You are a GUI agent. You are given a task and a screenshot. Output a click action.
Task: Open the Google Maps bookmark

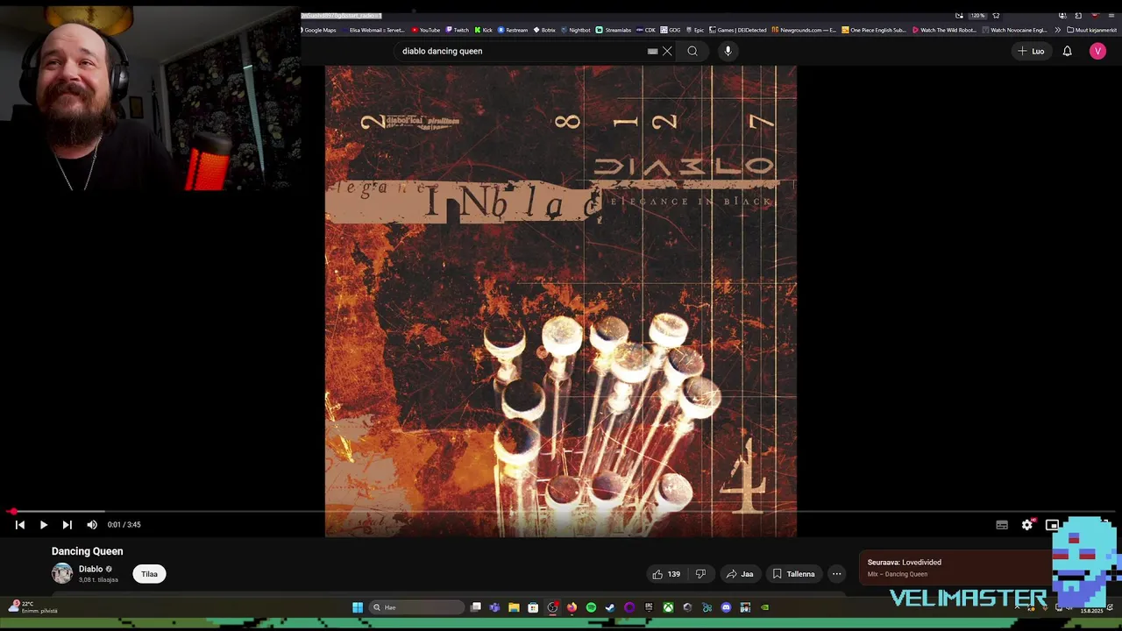tap(317, 30)
